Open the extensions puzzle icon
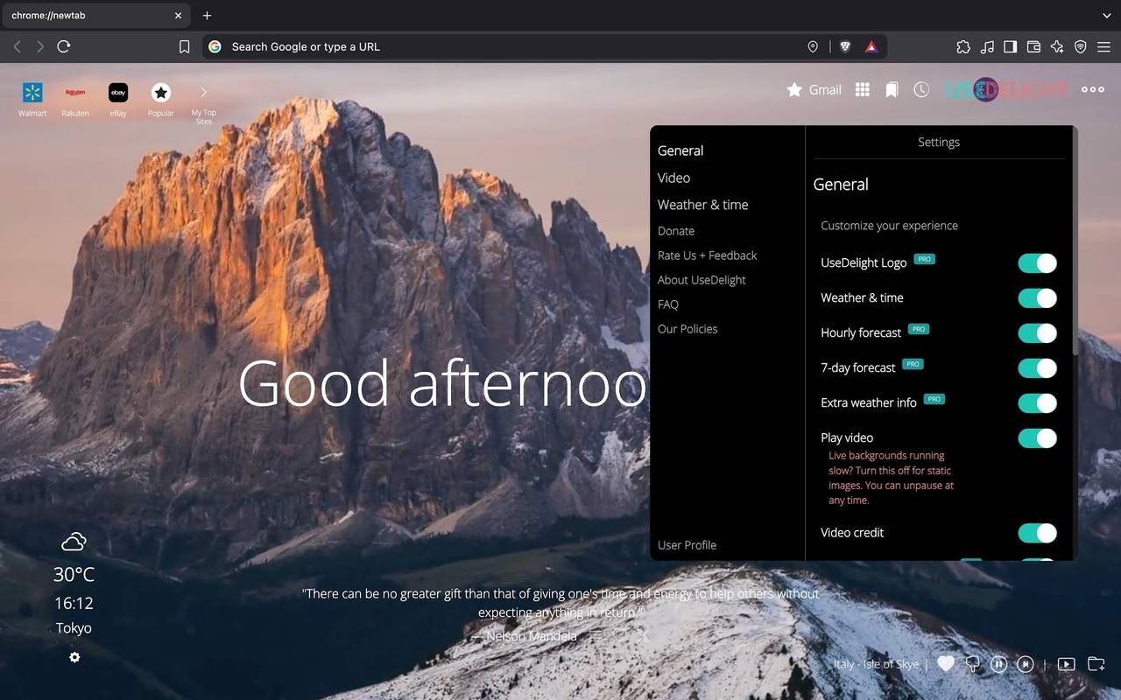The image size is (1121, 700). pos(963,46)
